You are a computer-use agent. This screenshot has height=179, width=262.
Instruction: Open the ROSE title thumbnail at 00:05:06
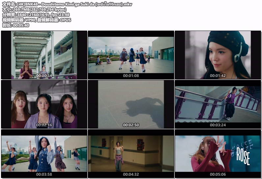[x=218, y=153]
